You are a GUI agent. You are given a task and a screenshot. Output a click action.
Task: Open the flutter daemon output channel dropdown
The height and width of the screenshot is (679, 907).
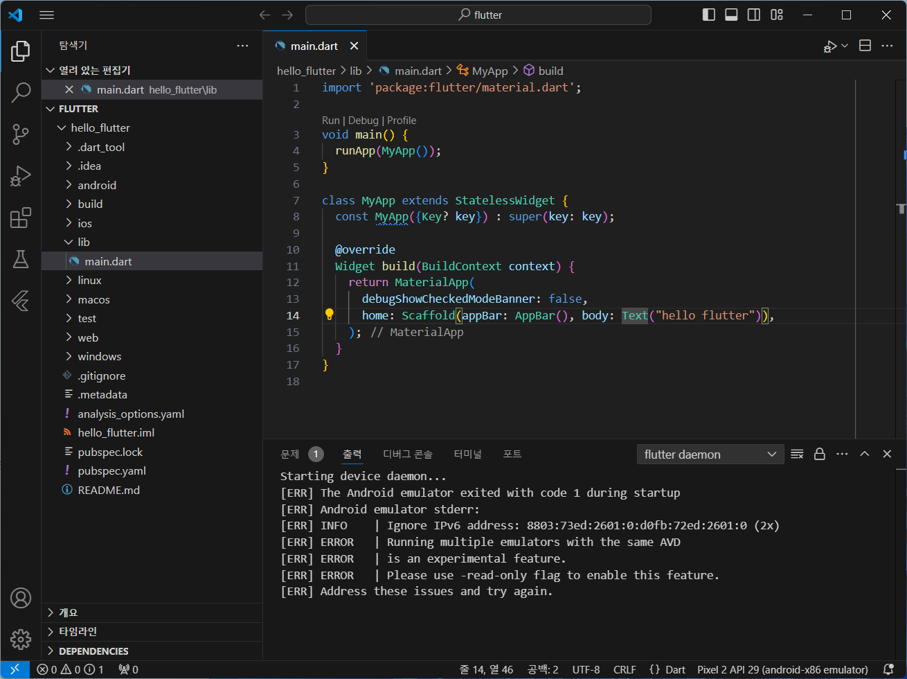pyautogui.click(x=710, y=455)
